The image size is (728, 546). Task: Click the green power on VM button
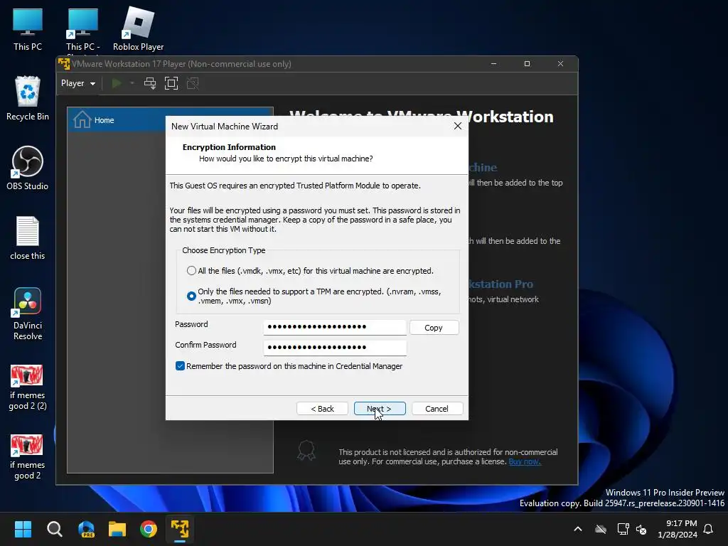(117, 84)
